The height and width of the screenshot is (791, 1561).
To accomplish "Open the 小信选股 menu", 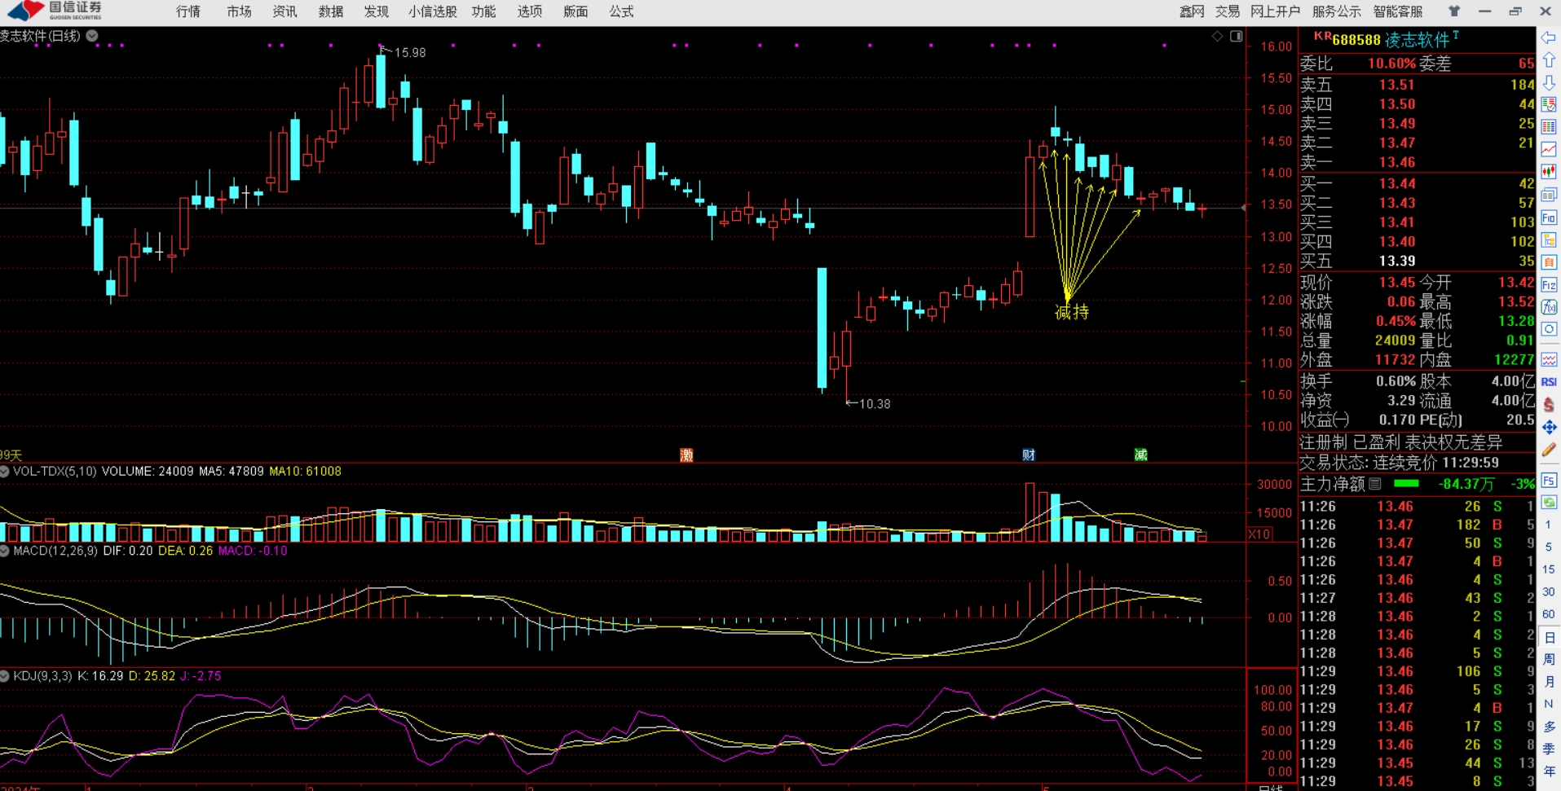I will pos(433,11).
